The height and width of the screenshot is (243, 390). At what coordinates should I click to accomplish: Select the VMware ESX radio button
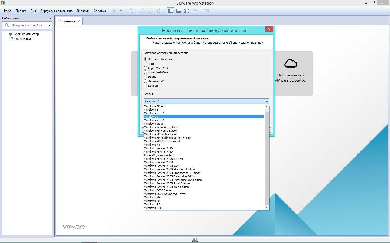pyautogui.click(x=145, y=81)
